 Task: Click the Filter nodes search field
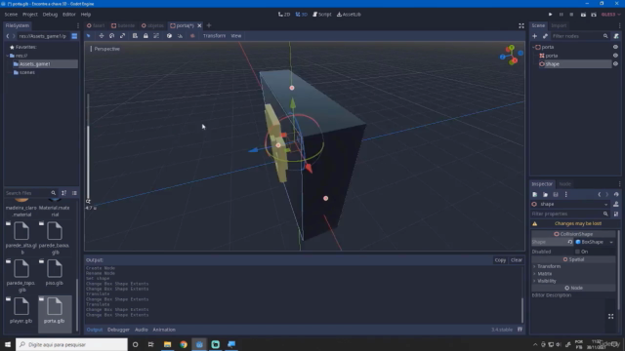pyautogui.click(x=580, y=36)
